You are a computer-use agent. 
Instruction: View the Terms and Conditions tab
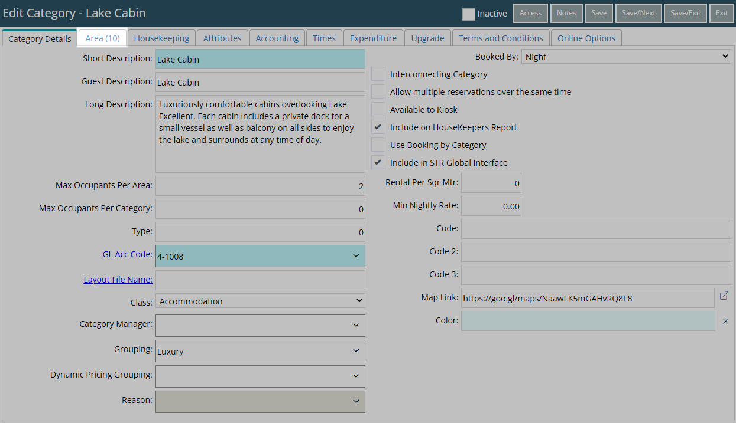coord(501,38)
